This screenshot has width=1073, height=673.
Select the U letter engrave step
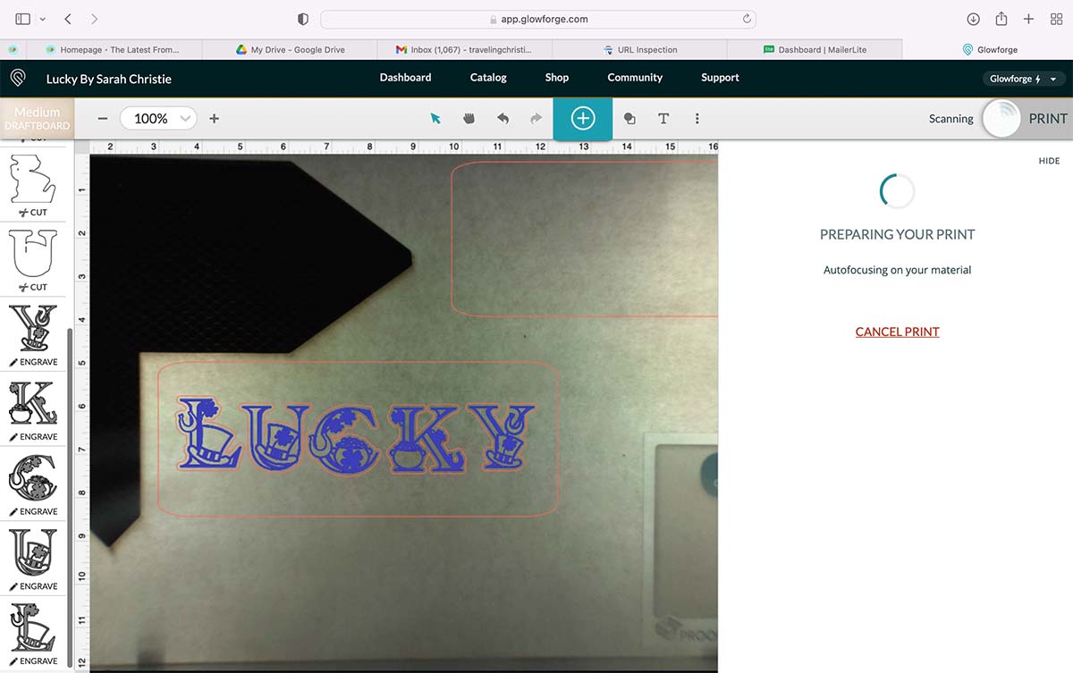coord(33,560)
